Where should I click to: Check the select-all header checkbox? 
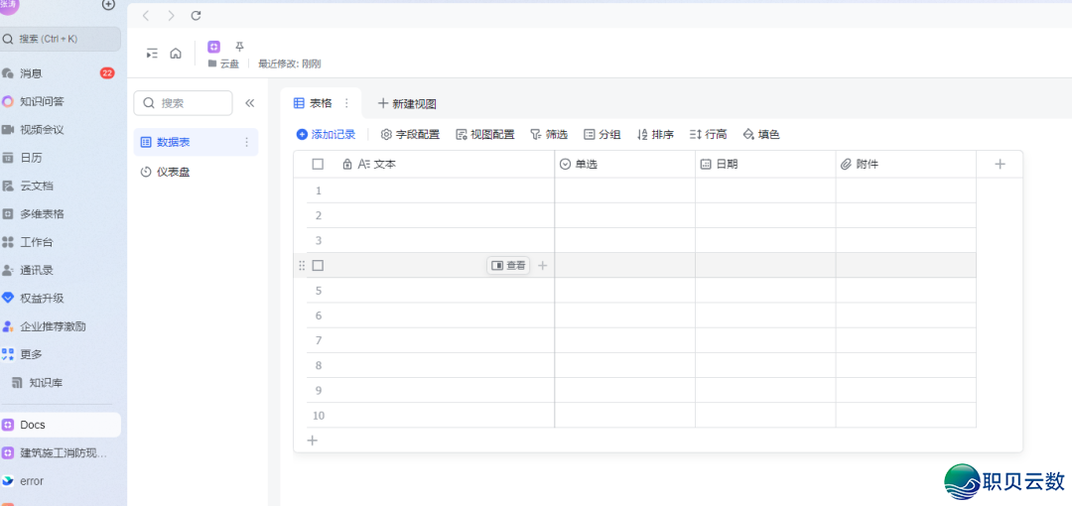[318, 164]
